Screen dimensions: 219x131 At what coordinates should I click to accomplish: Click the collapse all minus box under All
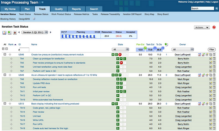tap(6, 49)
